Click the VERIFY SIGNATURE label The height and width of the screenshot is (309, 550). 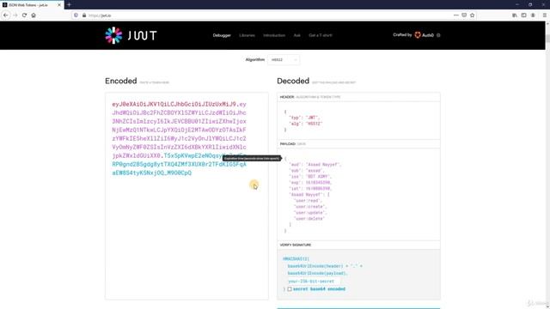[296, 245]
